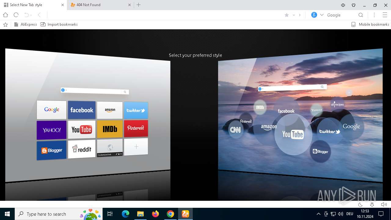Click the phone sync icon in title bar
The image size is (391, 220).
[343, 5]
